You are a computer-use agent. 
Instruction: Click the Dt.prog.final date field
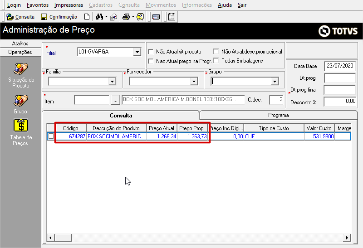tap(340, 90)
